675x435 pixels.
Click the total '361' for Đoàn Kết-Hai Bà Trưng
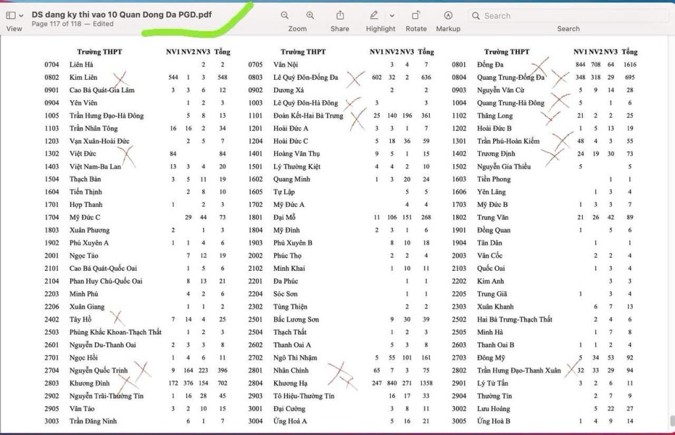point(426,116)
